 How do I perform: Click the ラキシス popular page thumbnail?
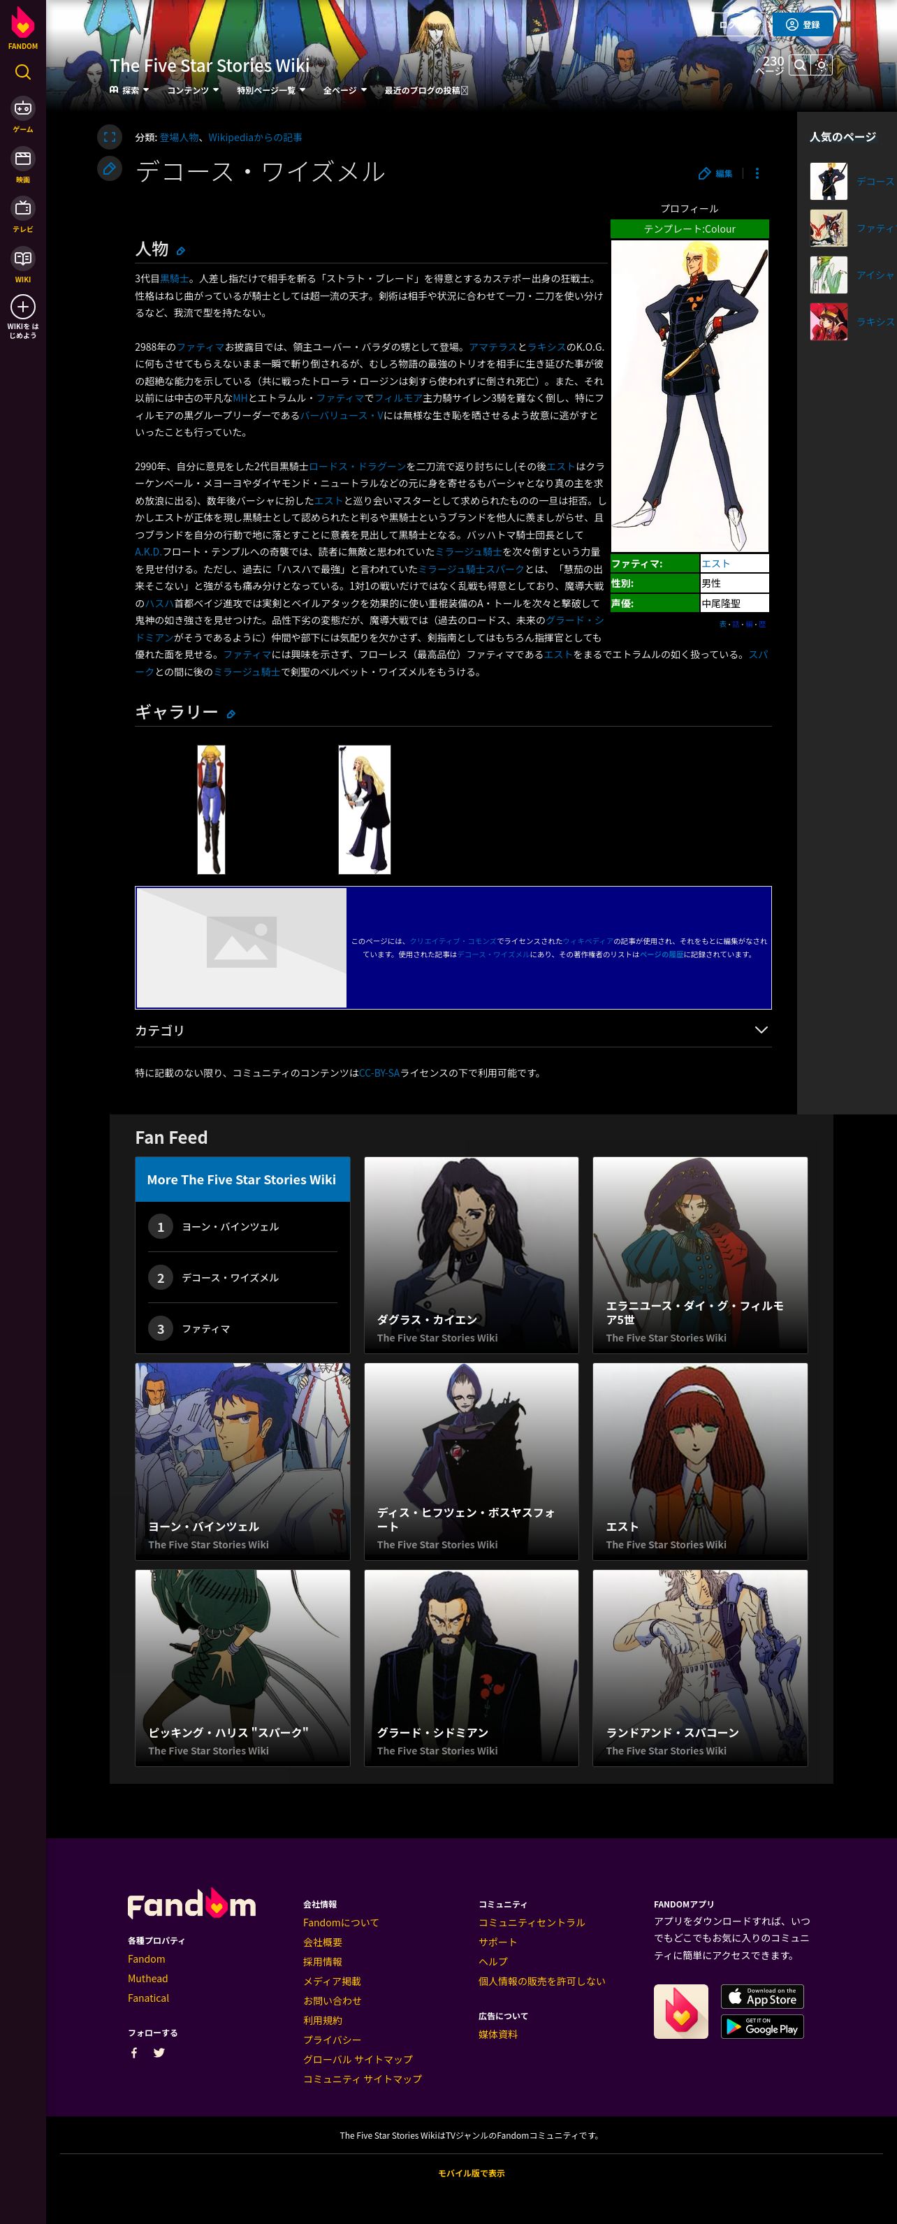click(829, 322)
